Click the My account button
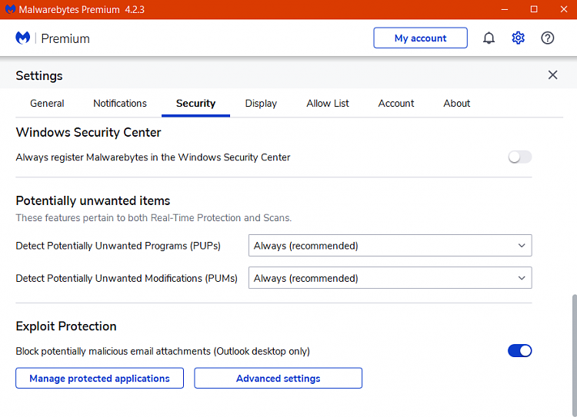Screen dimensions: 577x417 coord(421,38)
